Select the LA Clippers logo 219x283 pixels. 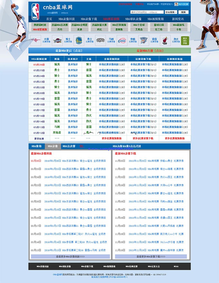point(122,40)
